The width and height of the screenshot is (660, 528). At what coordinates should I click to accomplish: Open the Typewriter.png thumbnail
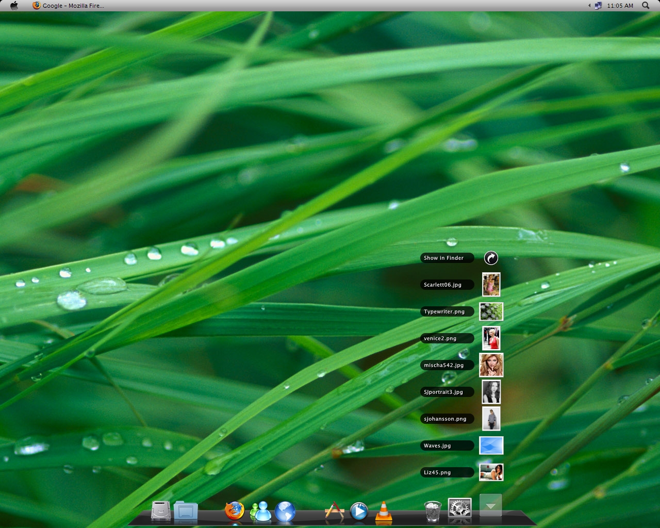coord(491,311)
